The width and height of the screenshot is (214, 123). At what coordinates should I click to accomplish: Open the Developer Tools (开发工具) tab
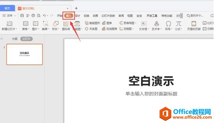click(x=152, y=16)
